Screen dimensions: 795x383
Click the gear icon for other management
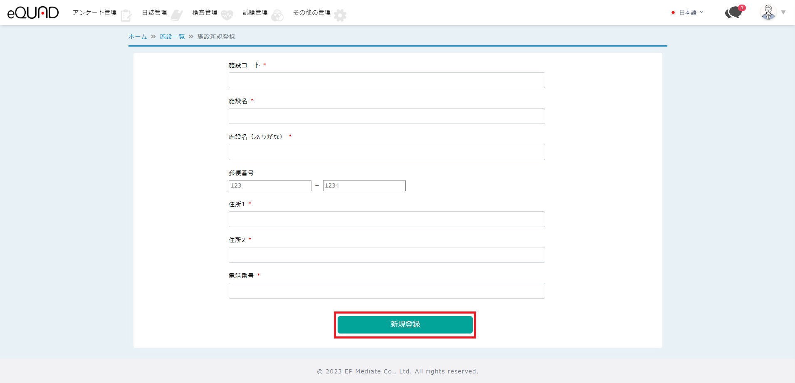coord(340,15)
